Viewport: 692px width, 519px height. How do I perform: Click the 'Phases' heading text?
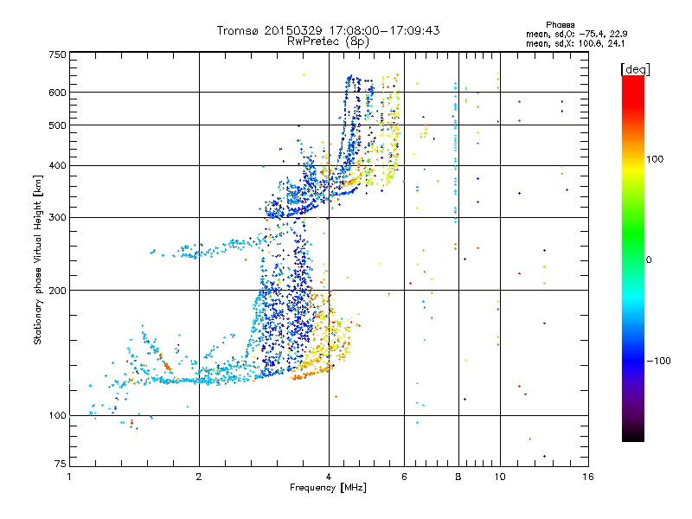(x=560, y=25)
